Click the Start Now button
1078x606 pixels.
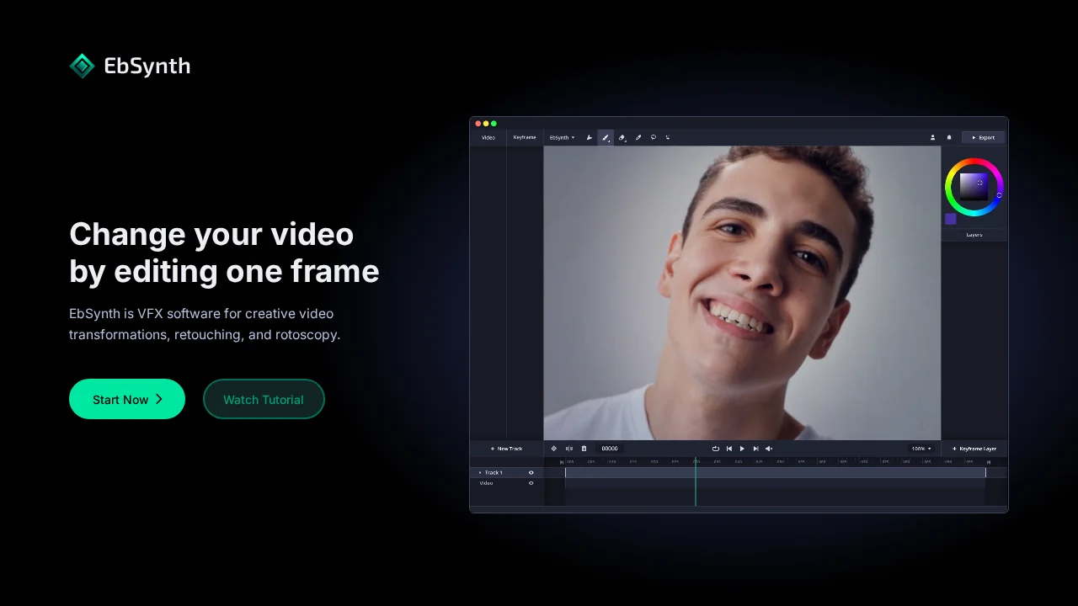click(127, 399)
